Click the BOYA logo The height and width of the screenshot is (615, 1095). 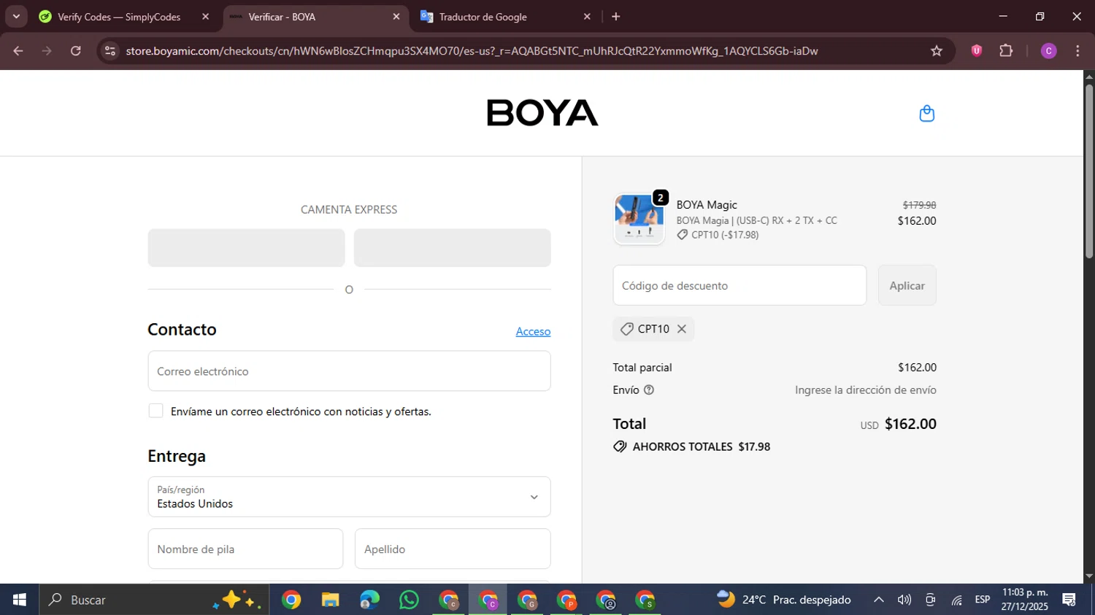coord(542,113)
